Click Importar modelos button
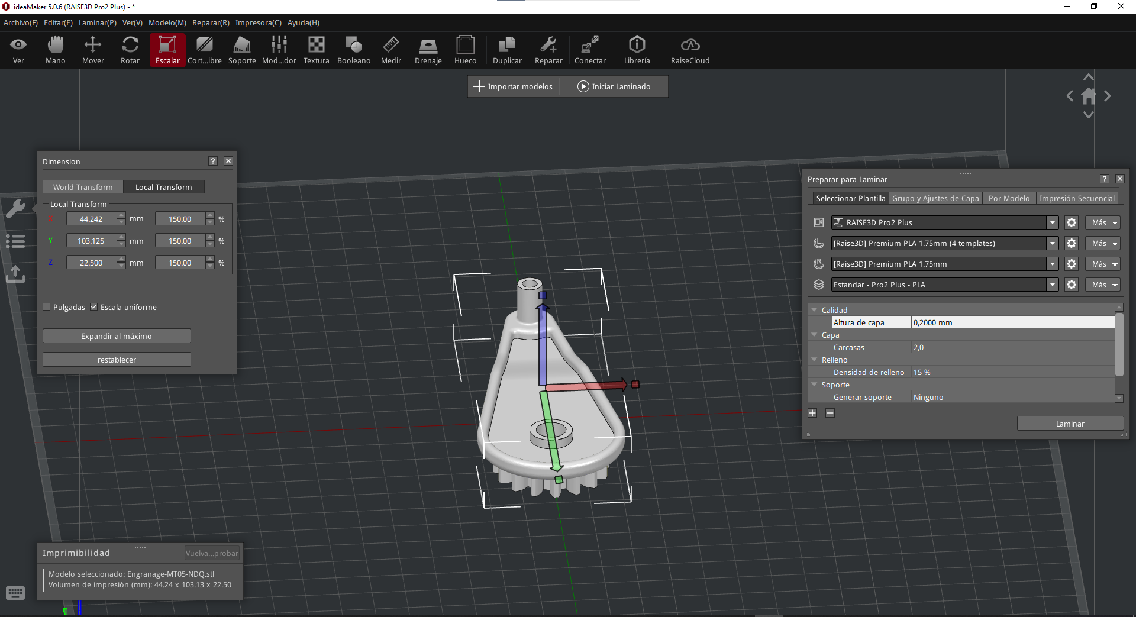 [513, 86]
